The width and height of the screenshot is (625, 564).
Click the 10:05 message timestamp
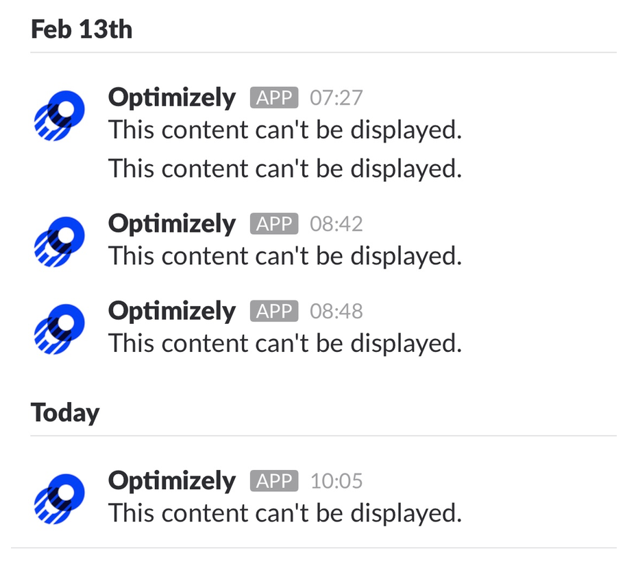click(x=336, y=481)
